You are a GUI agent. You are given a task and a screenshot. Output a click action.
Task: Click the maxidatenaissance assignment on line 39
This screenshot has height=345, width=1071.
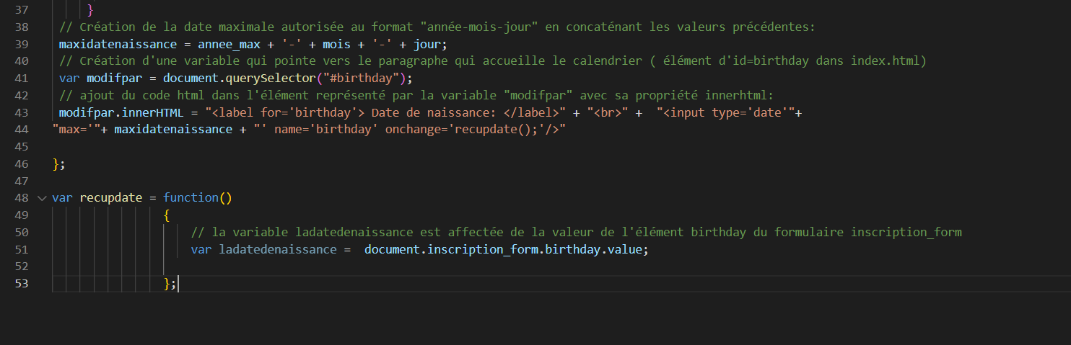[x=118, y=44]
